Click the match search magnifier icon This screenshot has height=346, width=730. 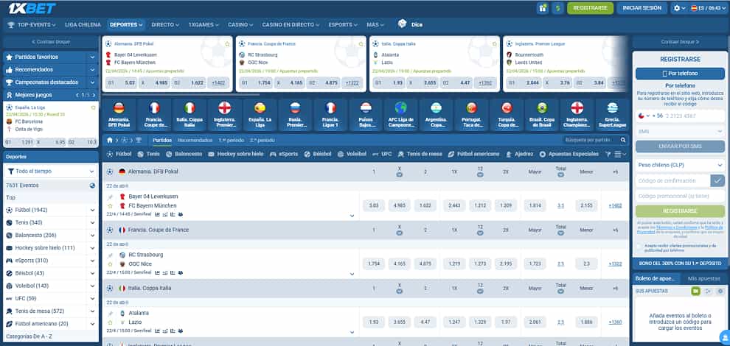coord(623,140)
